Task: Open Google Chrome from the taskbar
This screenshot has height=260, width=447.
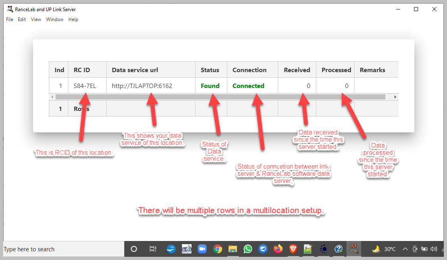Action: point(217,249)
